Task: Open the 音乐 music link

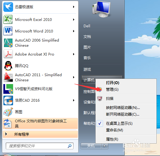Action: (x=87, y=58)
